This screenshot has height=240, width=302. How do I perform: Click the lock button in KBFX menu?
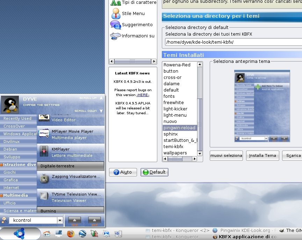(74, 221)
